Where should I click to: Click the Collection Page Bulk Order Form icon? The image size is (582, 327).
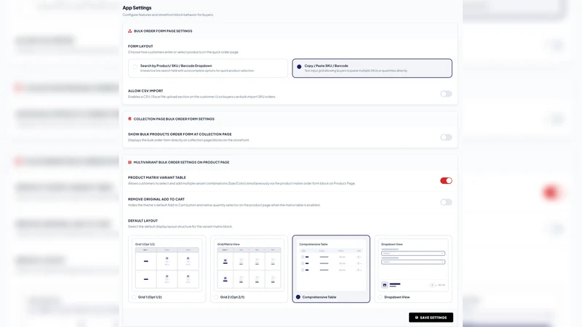coord(130,119)
